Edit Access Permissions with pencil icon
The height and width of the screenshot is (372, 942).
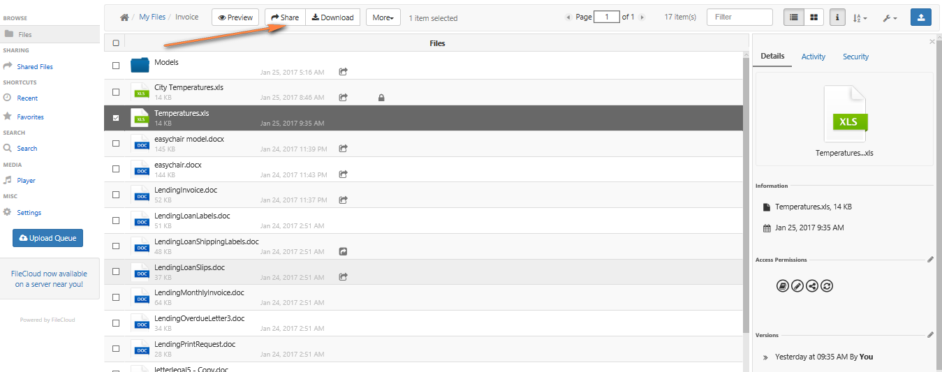click(x=930, y=260)
